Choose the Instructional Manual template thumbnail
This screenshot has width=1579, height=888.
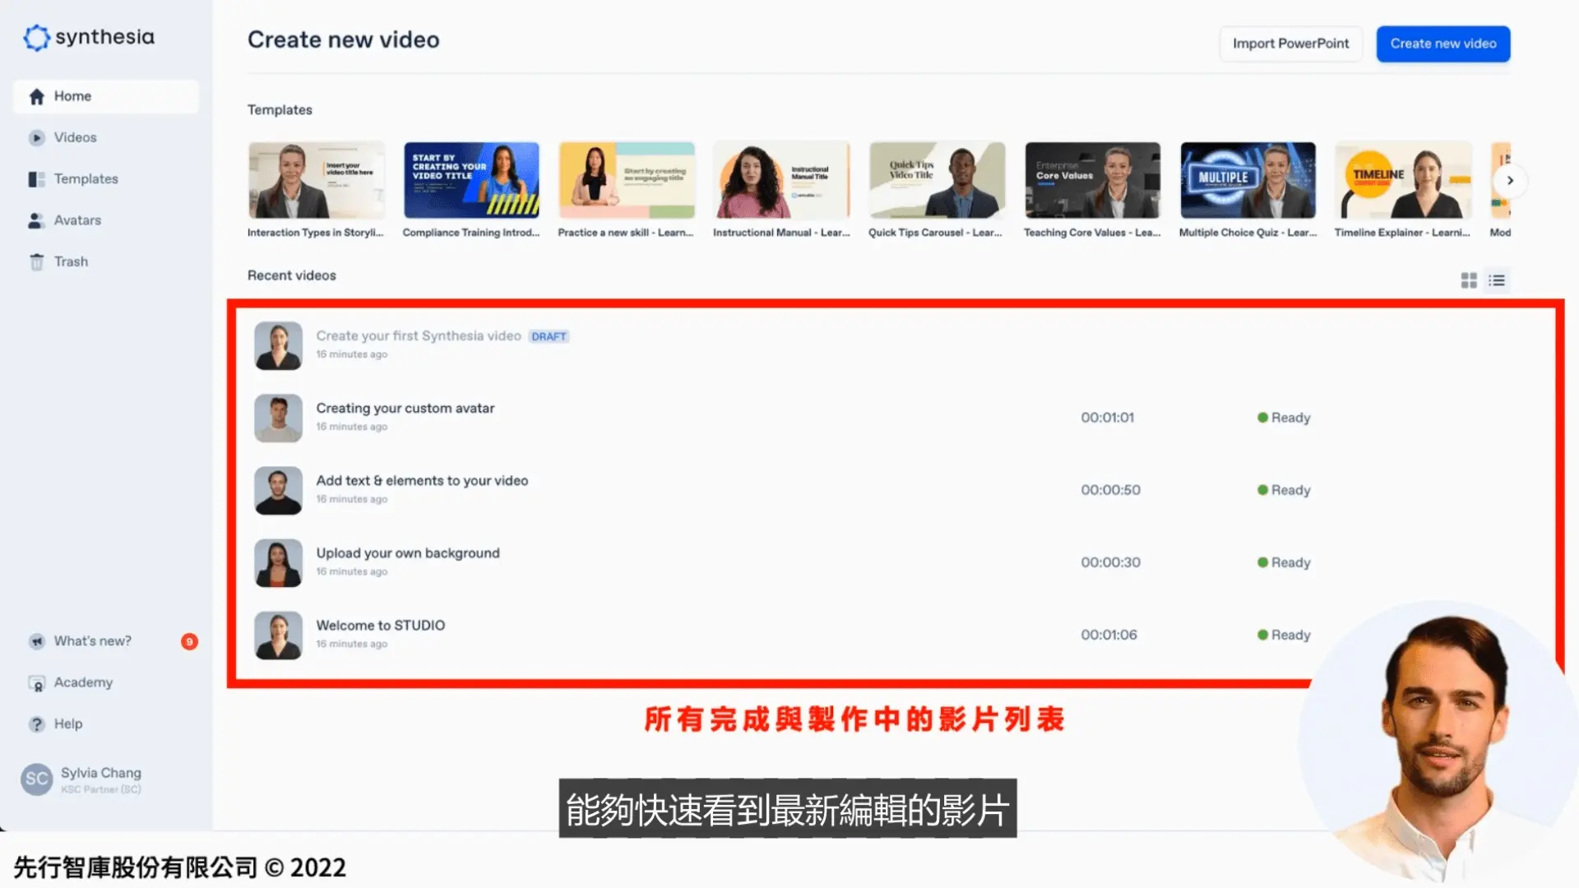click(x=781, y=180)
